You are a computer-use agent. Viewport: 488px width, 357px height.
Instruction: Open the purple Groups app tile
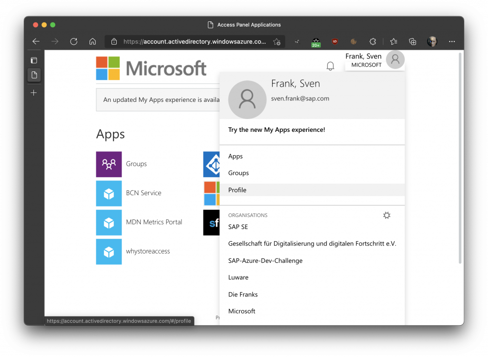109,164
